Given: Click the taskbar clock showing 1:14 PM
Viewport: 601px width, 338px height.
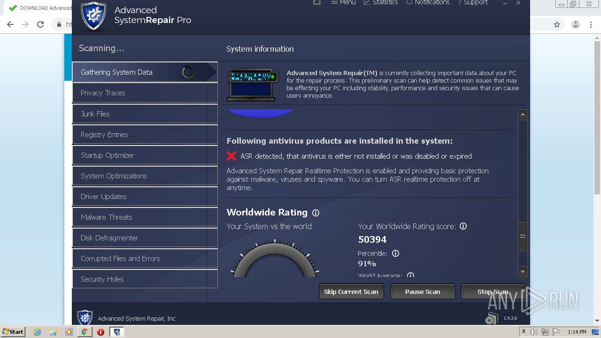Looking at the screenshot, I should tap(577, 332).
